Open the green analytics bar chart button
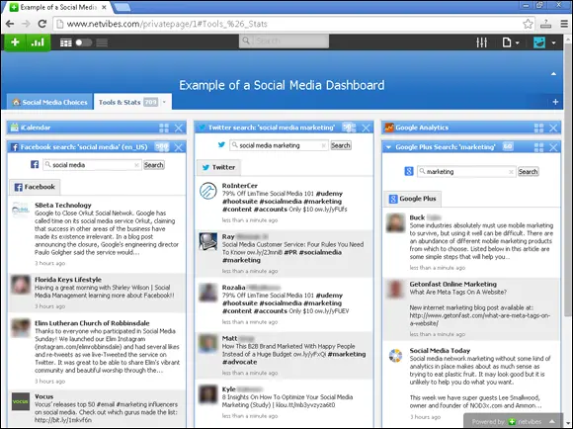 [x=38, y=43]
